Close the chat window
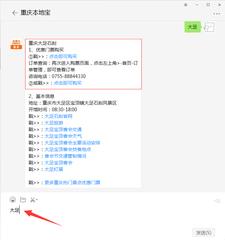The width and height of the screenshot is (225, 240). [219, 5]
